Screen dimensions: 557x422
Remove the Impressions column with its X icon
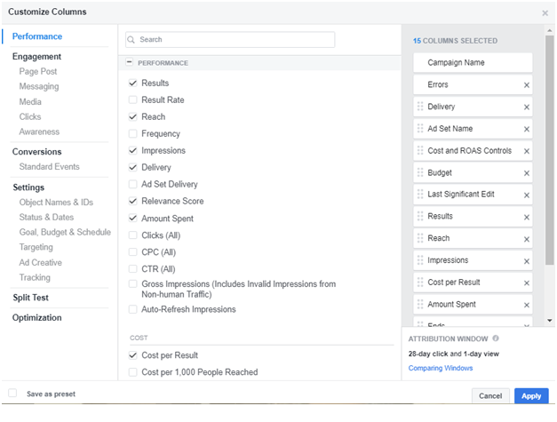(x=527, y=261)
